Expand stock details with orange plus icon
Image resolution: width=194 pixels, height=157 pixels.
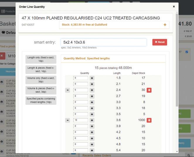[165, 25]
